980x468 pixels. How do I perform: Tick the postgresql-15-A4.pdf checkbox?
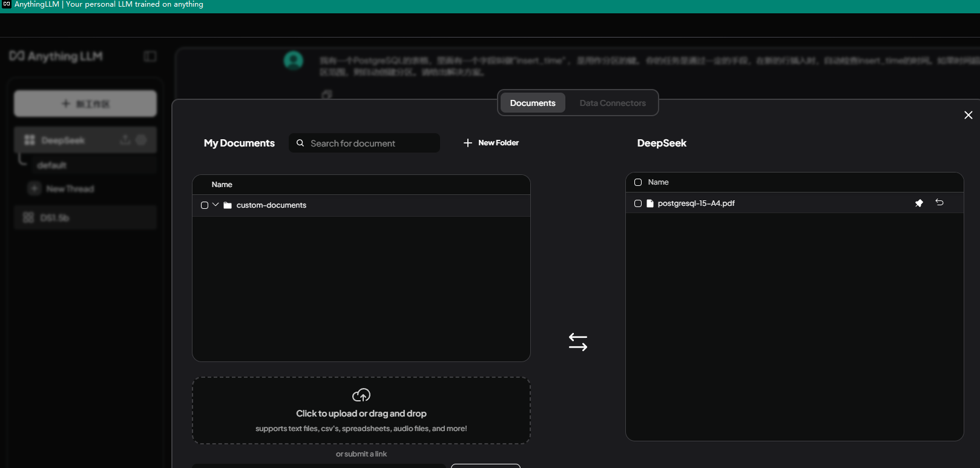[x=638, y=203]
